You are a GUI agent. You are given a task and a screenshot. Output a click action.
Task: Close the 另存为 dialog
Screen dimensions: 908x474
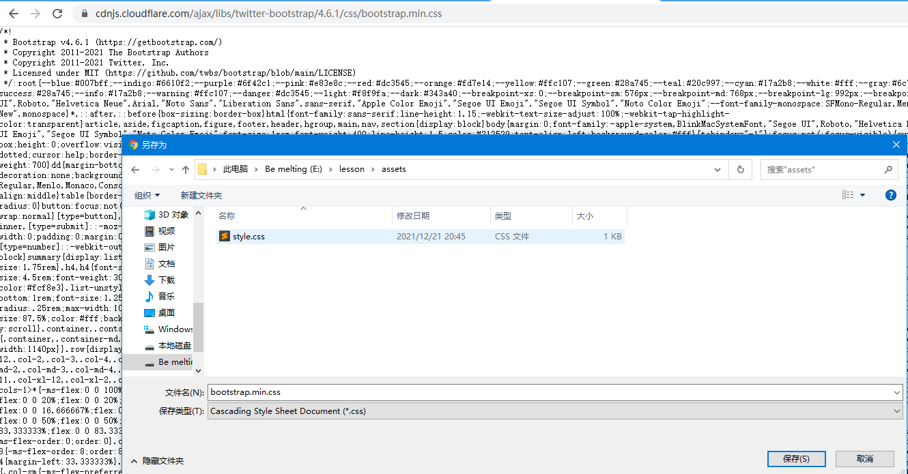(896, 145)
